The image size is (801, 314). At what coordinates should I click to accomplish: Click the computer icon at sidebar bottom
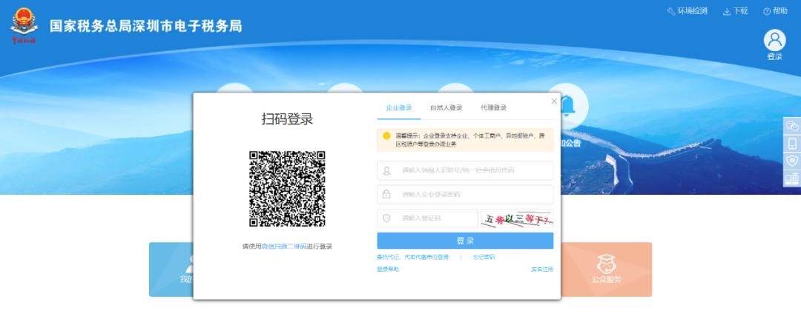(792, 178)
